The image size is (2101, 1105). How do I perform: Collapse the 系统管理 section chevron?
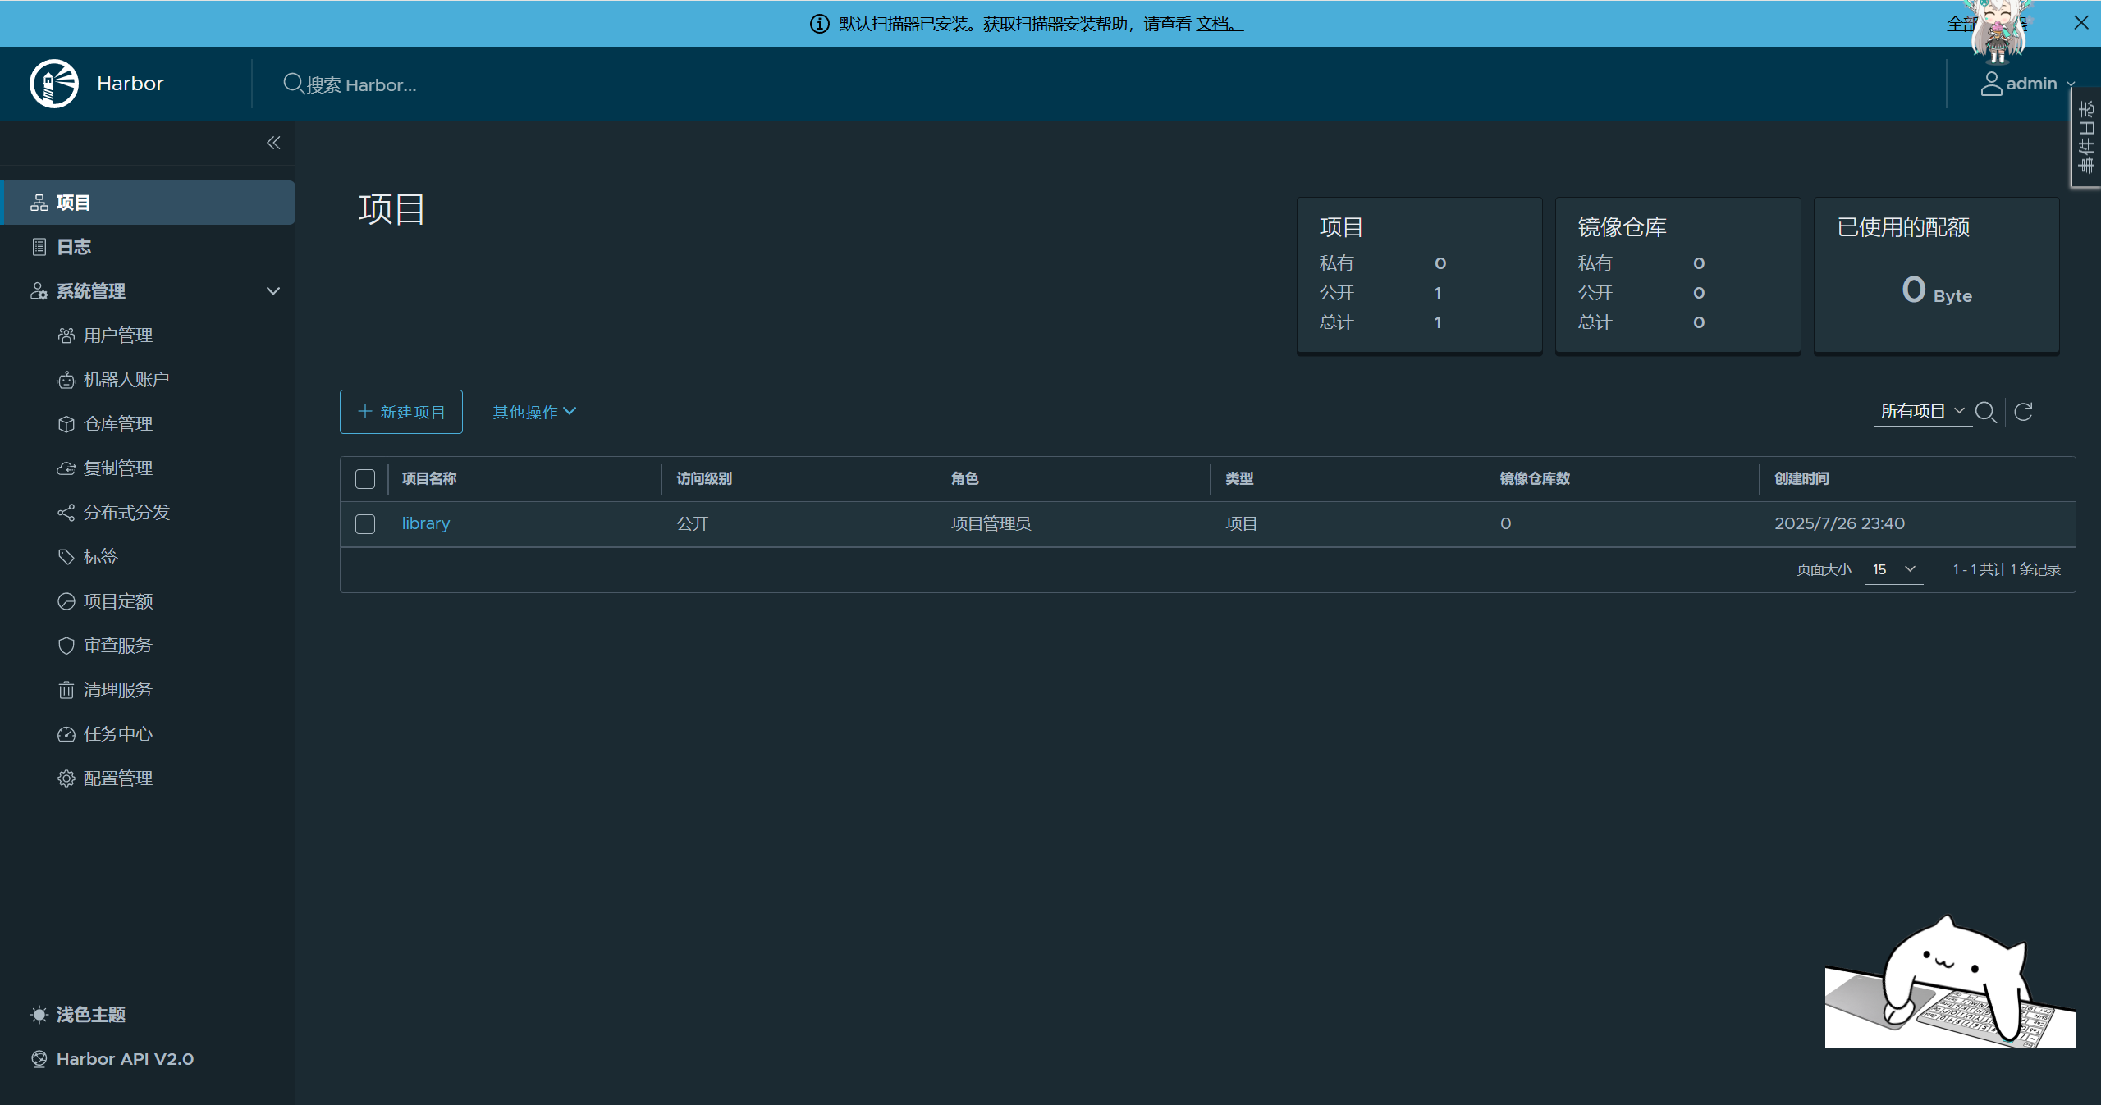[x=273, y=291]
